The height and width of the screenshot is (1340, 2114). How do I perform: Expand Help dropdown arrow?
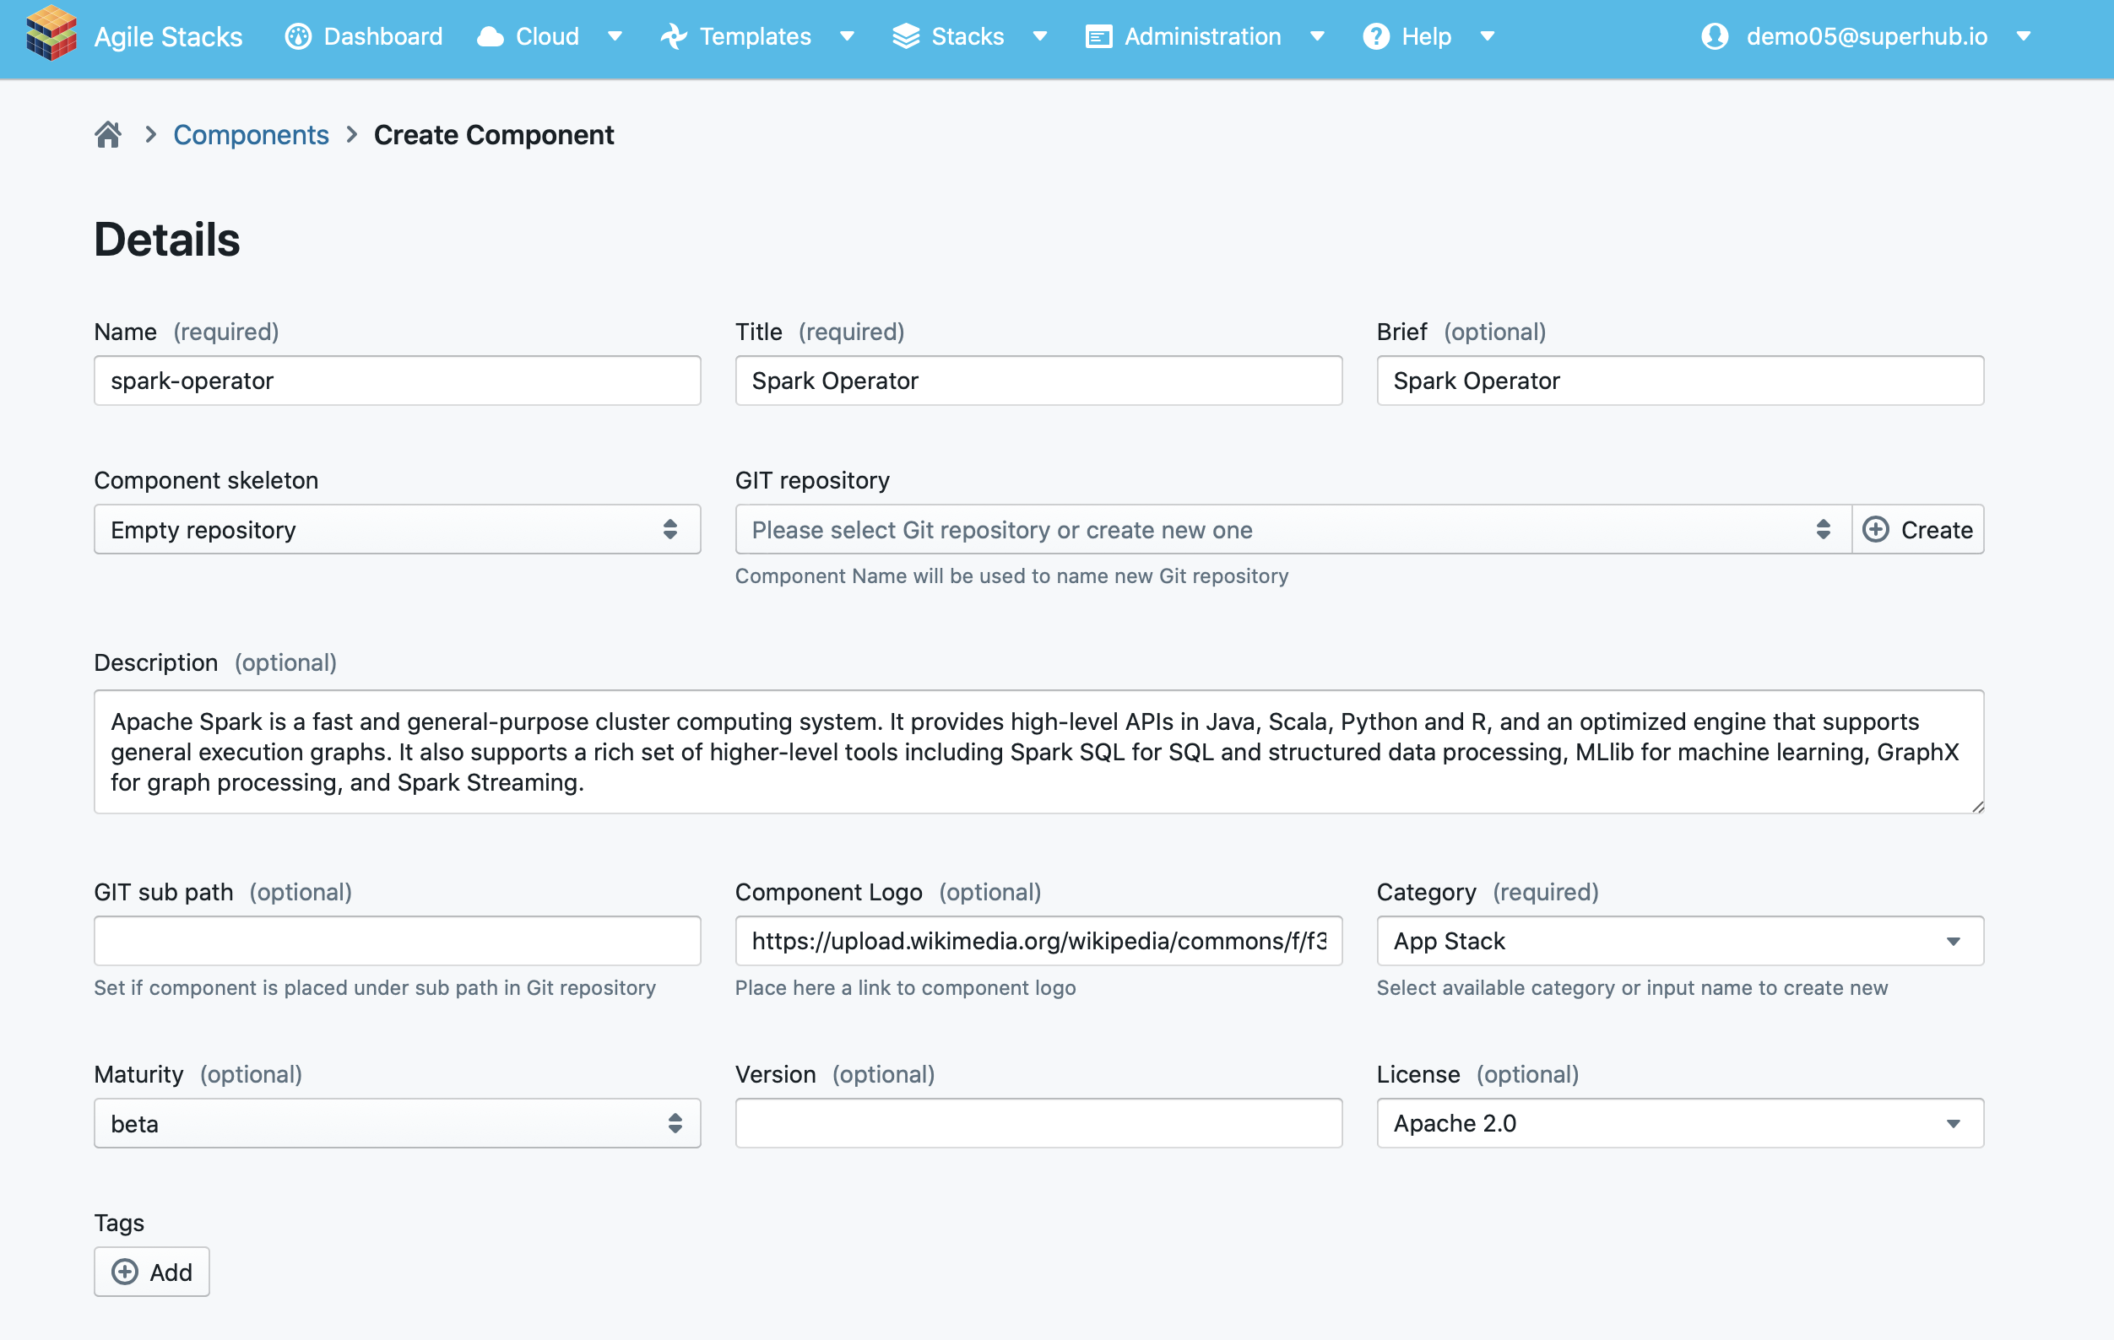1488,36
